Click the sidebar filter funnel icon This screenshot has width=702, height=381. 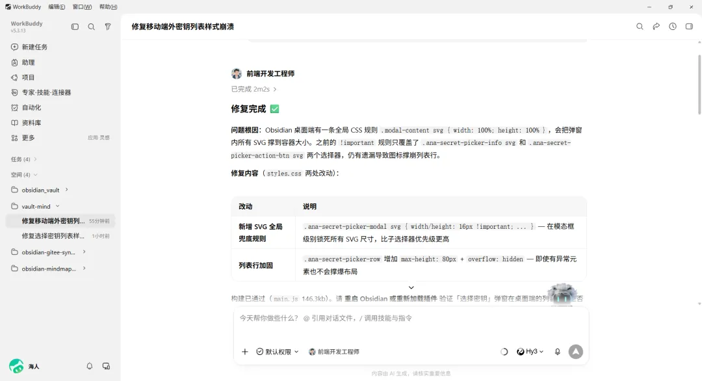click(x=108, y=27)
